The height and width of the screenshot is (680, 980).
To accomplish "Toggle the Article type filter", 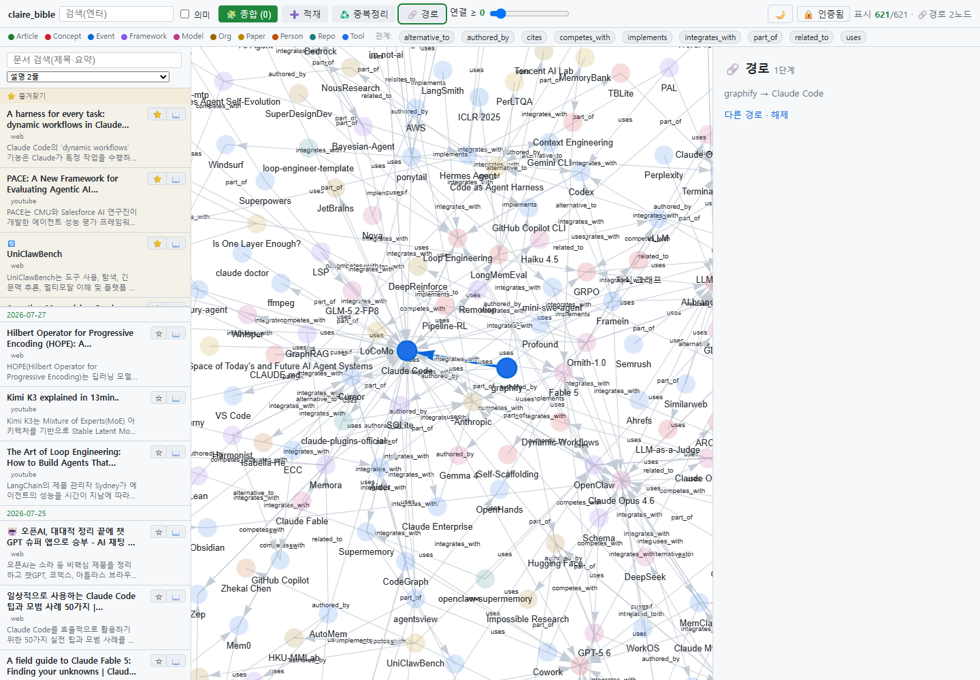I will [x=23, y=37].
